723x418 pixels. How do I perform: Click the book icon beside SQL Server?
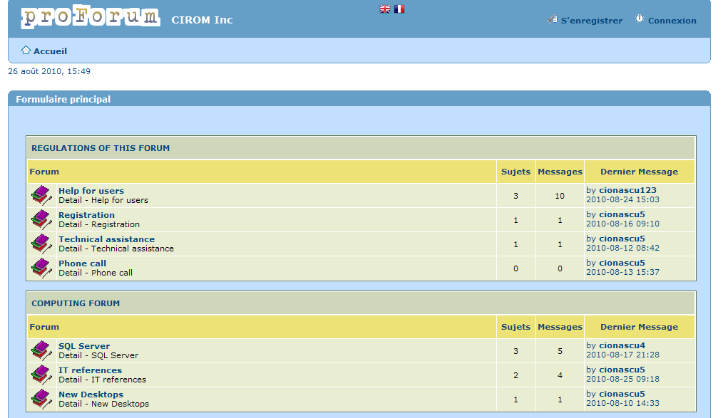tap(41, 351)
